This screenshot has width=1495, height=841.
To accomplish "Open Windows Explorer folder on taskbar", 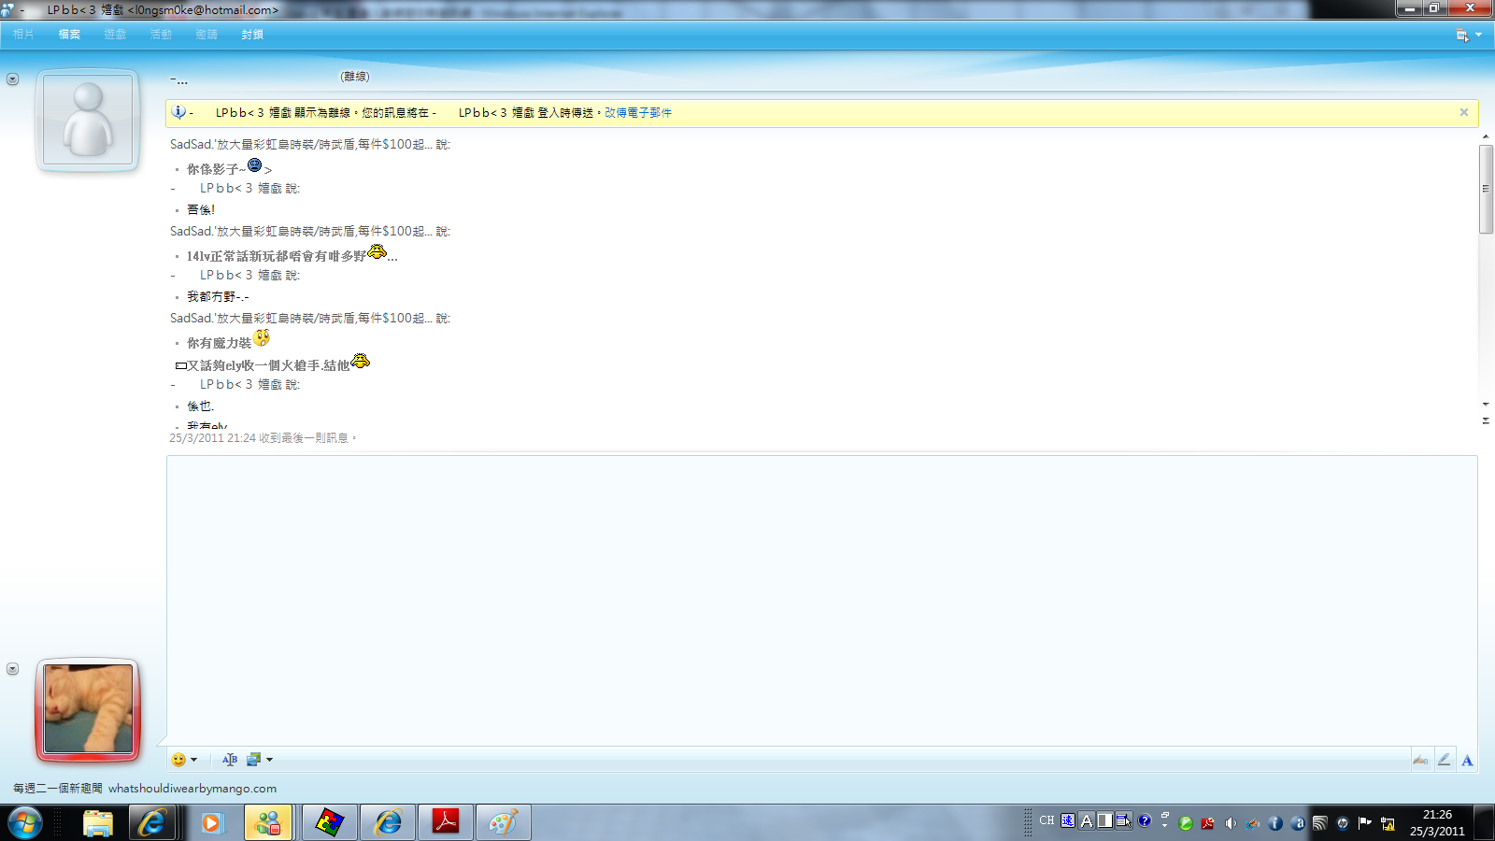I will click(x=98, y=823).
